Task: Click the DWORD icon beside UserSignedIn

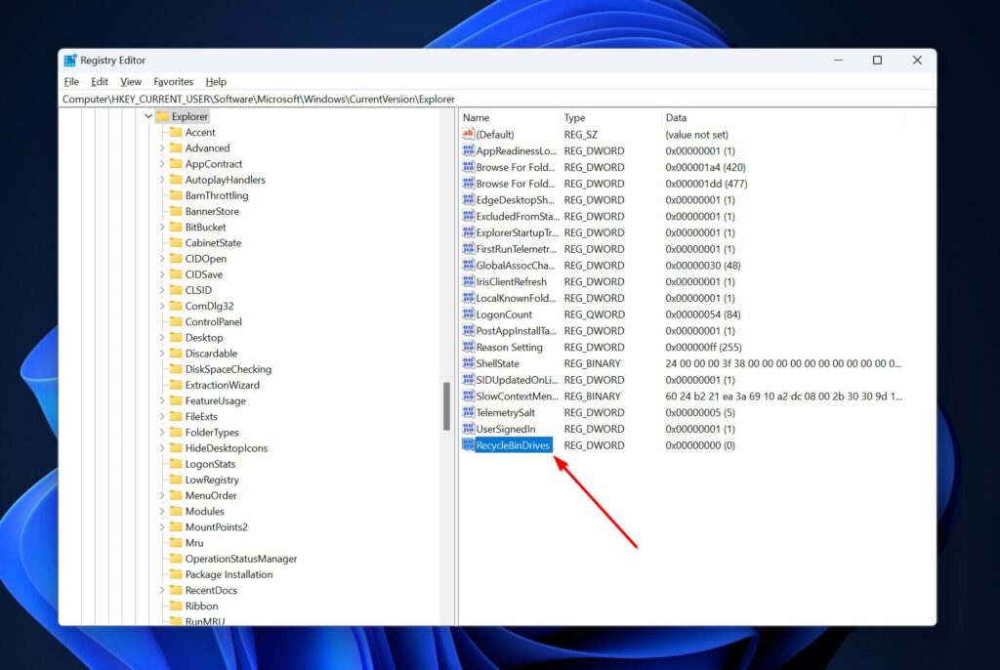Action: pyautogui.click(x=468, y=429)
